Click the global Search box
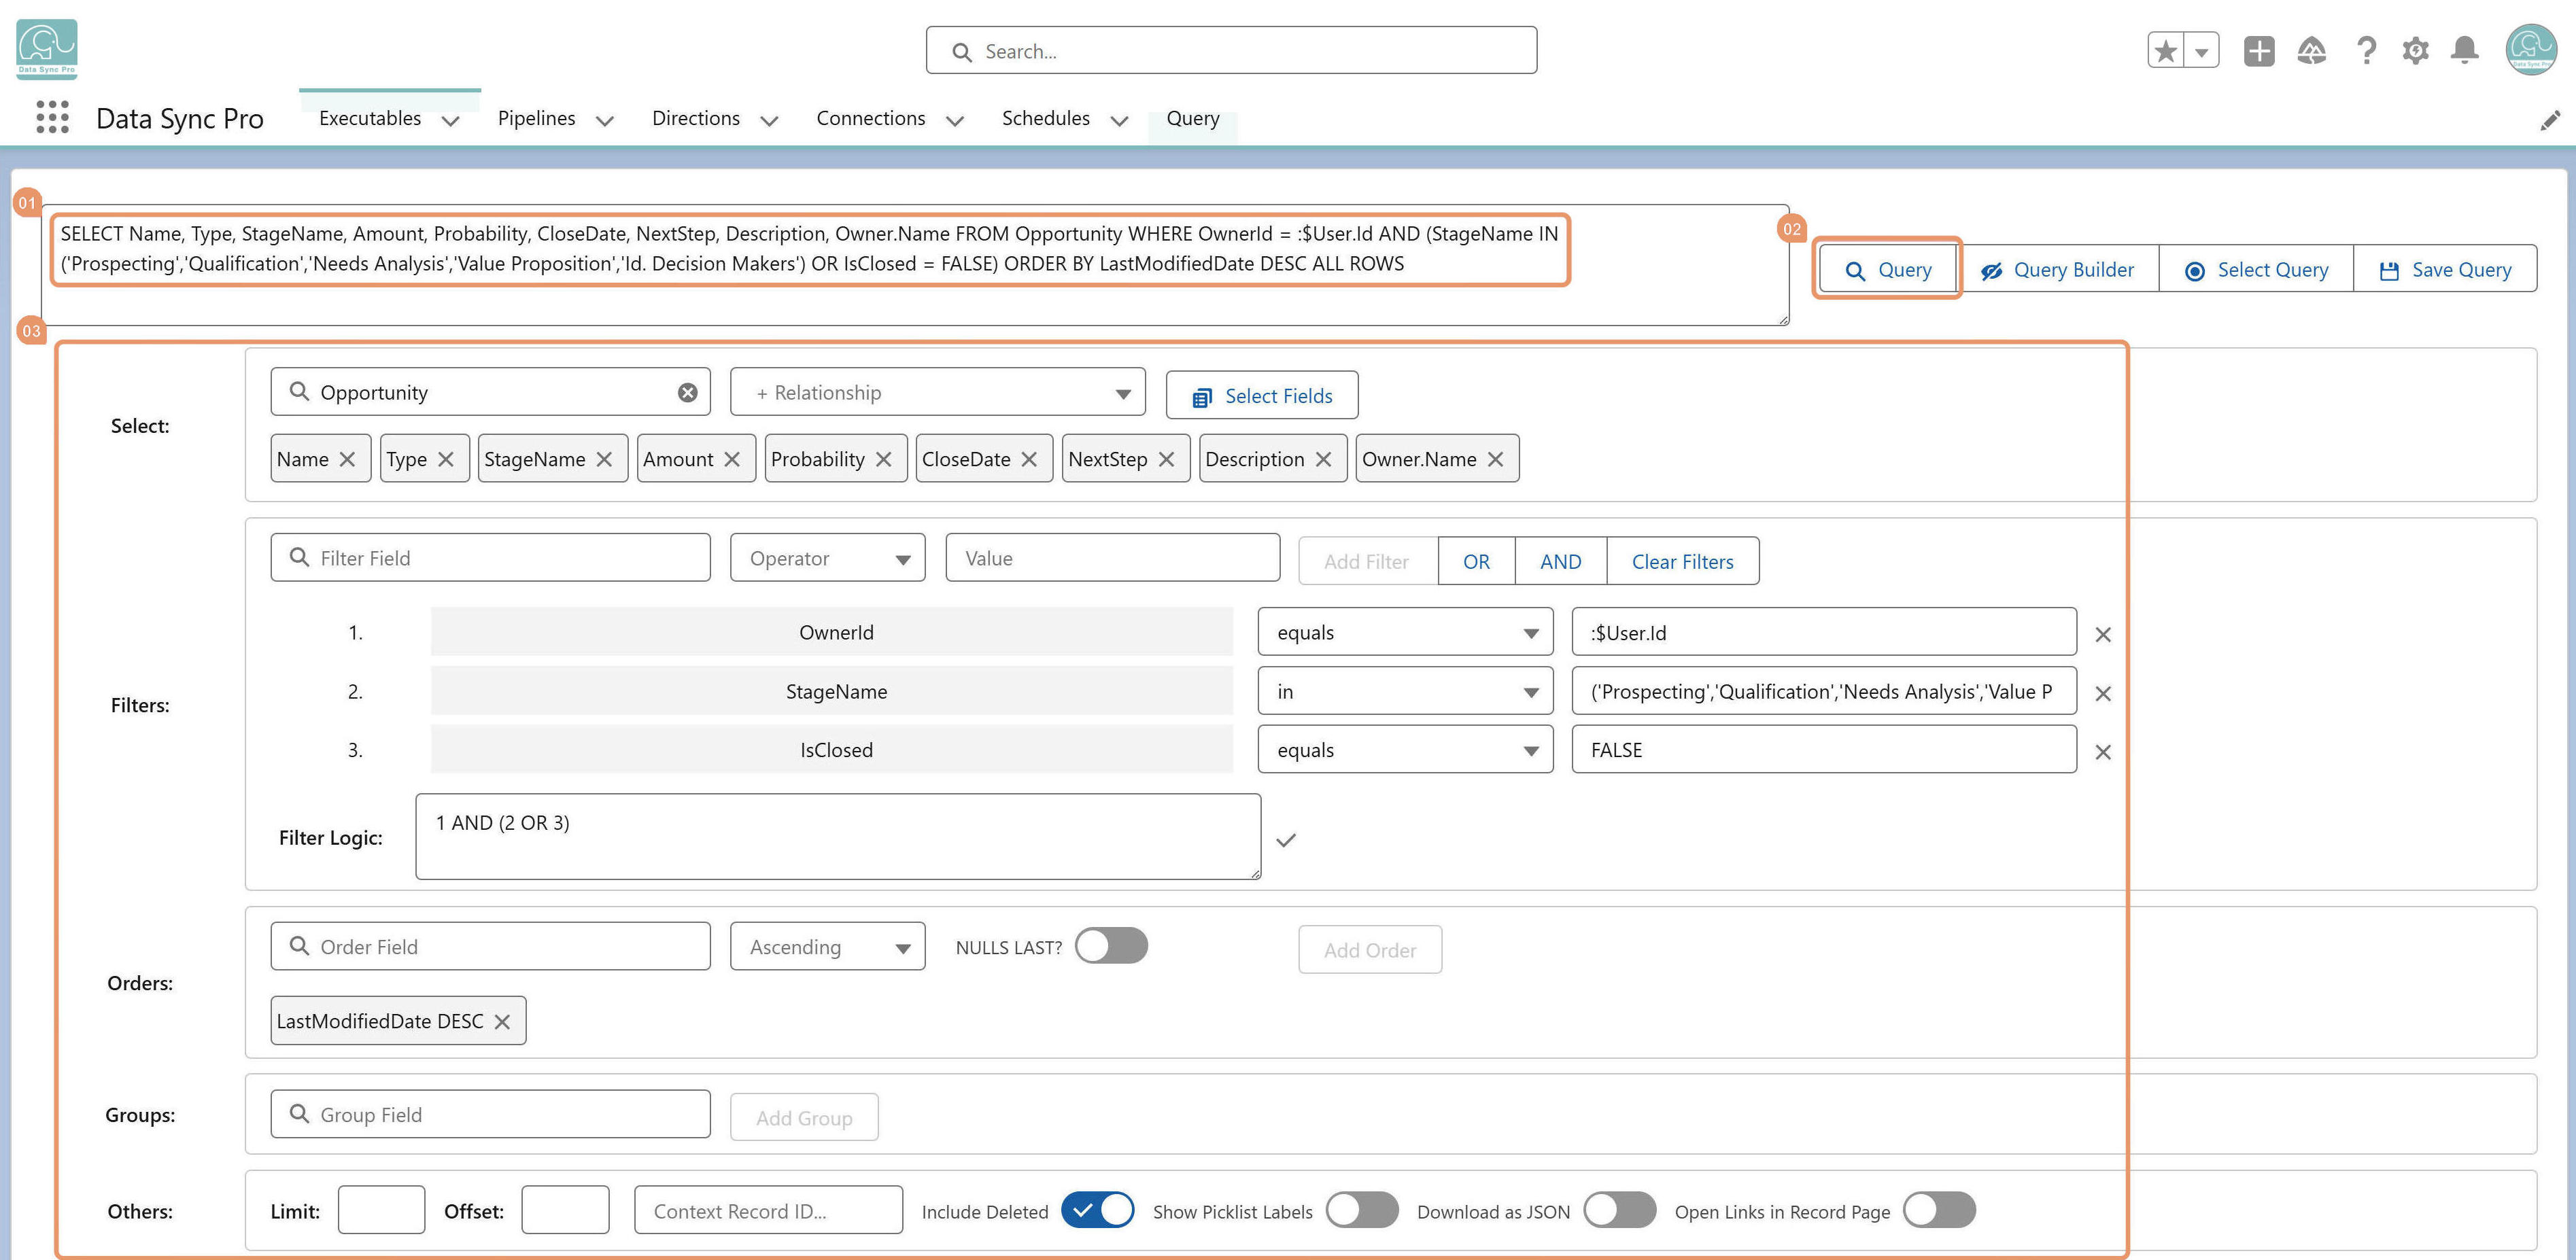This screenshot has height=1260, width=2576. click(1231, 50)
